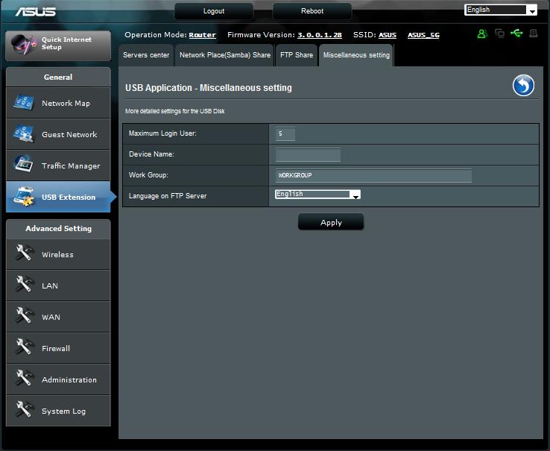Open Traffic Manager menu item
This screenshot has height=451, width=550.
tap(58, 165)
